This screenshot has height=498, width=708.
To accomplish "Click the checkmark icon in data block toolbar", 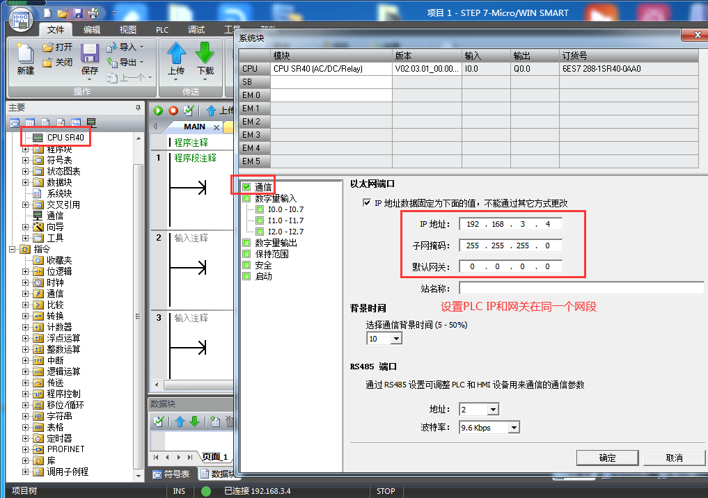I will coord(159,421).
